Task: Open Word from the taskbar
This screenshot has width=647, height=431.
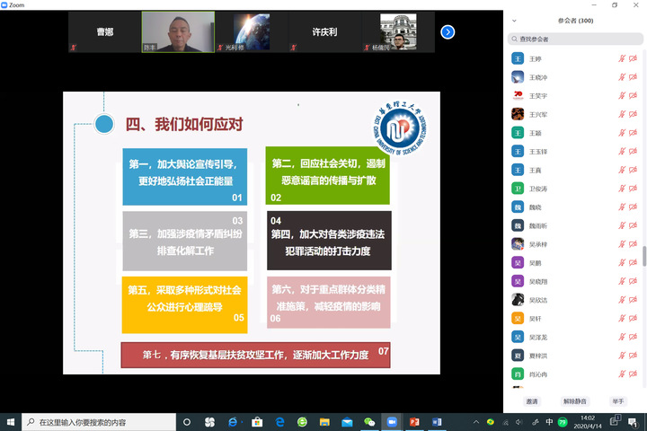Action: pos(439,422)
